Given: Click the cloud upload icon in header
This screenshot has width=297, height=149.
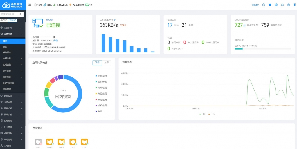Looking at the screenshot, I should pyautogui.click(x=282, y=5).
